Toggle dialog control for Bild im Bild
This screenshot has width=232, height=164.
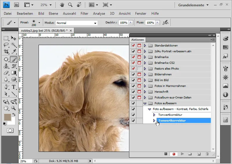(x=139, y=80)
